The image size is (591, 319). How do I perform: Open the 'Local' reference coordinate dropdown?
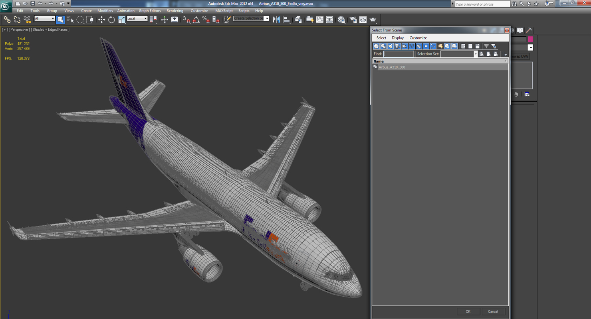(x=137, y=19)
